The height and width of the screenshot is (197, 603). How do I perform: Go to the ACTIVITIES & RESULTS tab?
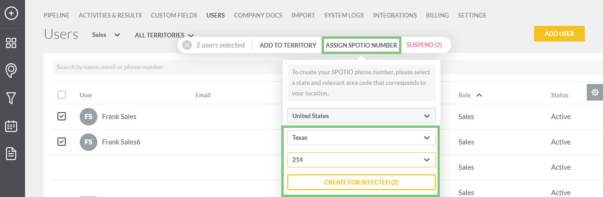tap(110, 15)
